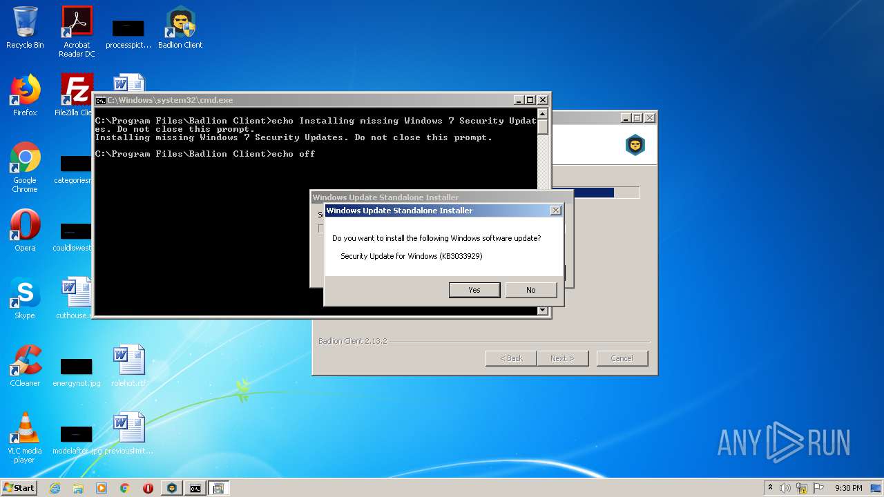Launch Skype from the desktop
This screenshot has height=497, width=884.
pos(25,298)
